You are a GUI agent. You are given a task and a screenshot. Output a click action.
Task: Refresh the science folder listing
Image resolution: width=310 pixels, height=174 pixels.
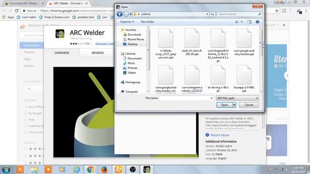pos(212,14)
